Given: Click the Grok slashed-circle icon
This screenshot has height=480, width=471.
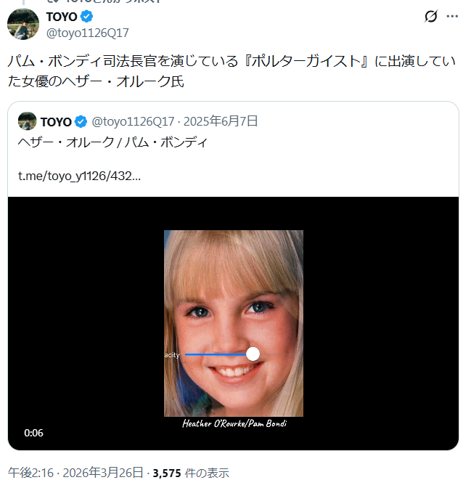Looking at the screenshot, I should (431, 17).
